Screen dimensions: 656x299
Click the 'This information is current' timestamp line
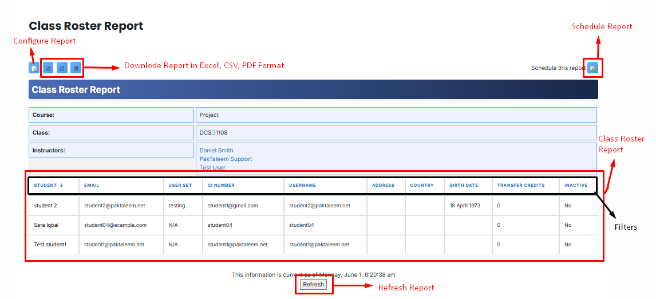point(313,275)
